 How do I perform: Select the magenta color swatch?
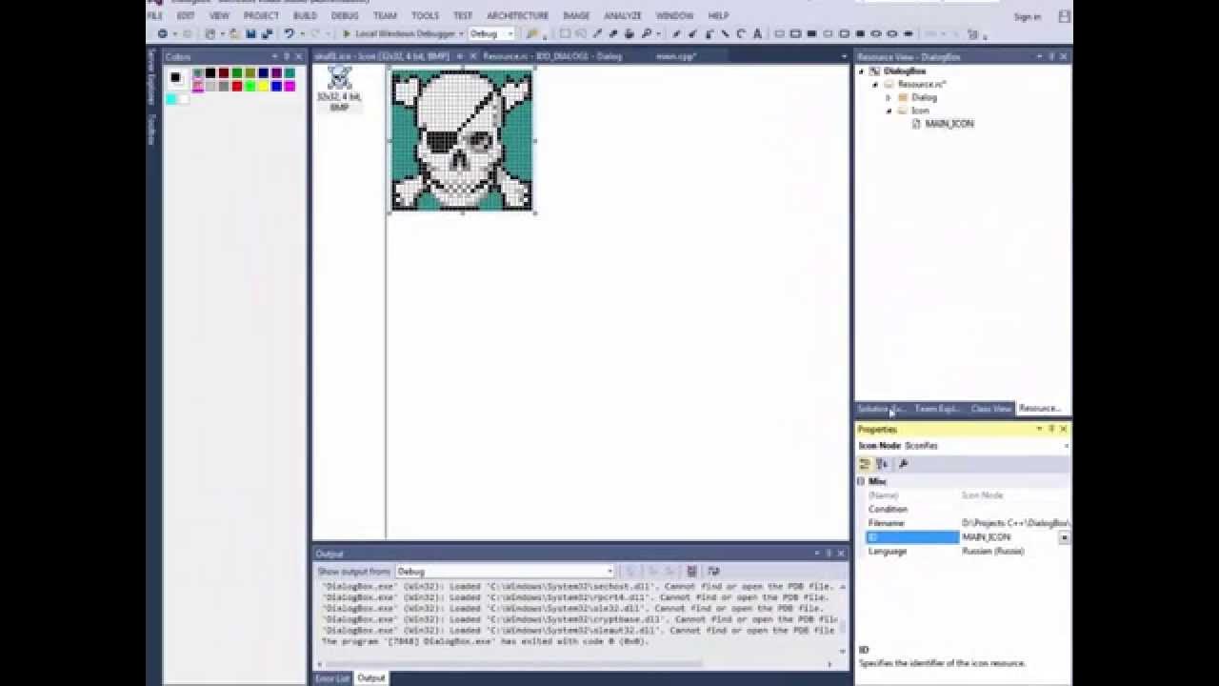pyautogui.click(x=290, y=87)
